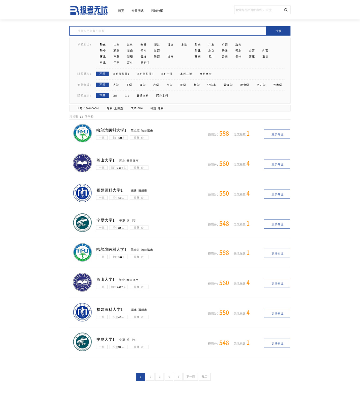
Task: Expand 更多专业 for the first 福建医科大学1
Action: click(277, 194)
